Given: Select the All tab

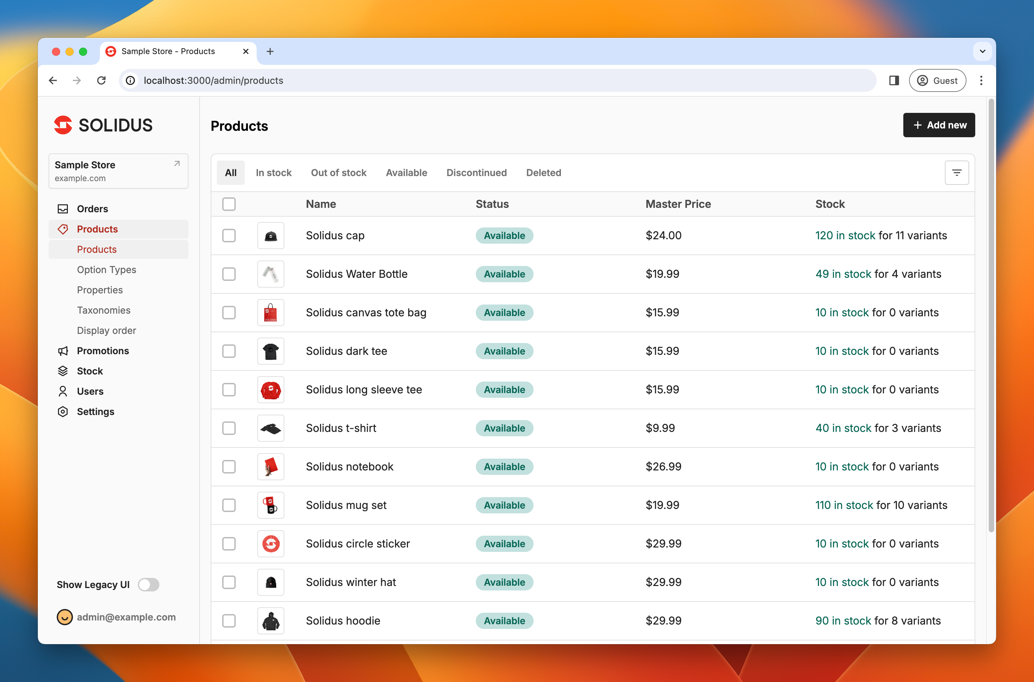Looking at the screenshot, I should pos(231,173).
